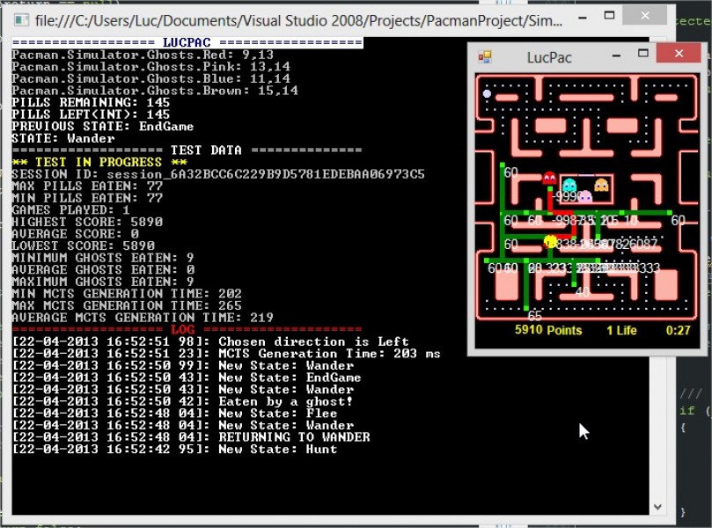The image size is (712, 528).
Task: Click the pink ghost in the ghost house
Action: (584, 195)
